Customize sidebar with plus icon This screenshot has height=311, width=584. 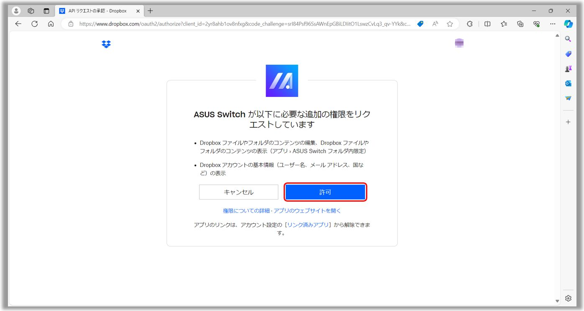coord(568,122)
